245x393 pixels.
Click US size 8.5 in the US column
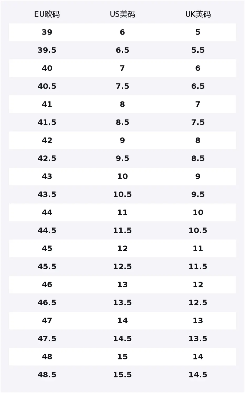click(122, 122)
